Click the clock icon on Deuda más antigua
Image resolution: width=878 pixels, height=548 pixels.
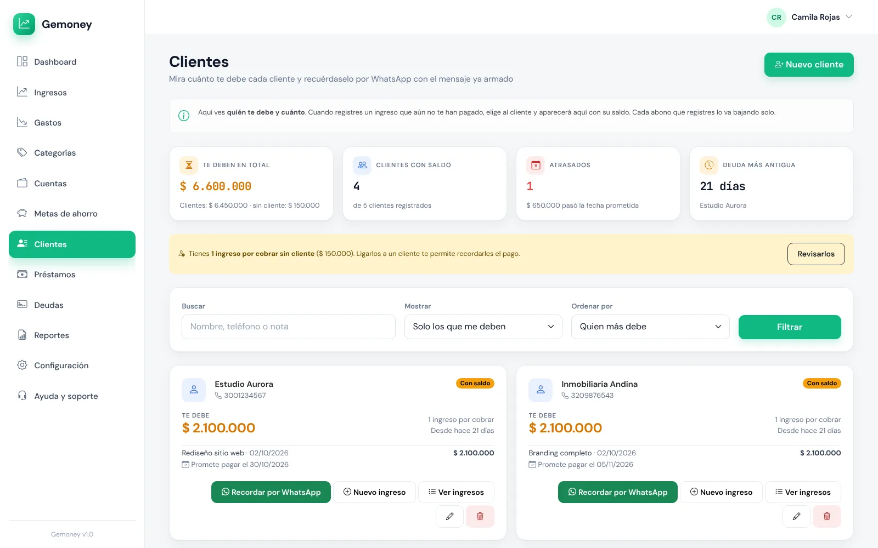(709, 165)
